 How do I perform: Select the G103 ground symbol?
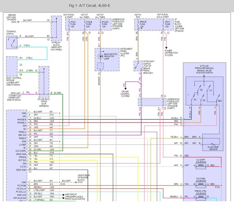pos(76,182)
